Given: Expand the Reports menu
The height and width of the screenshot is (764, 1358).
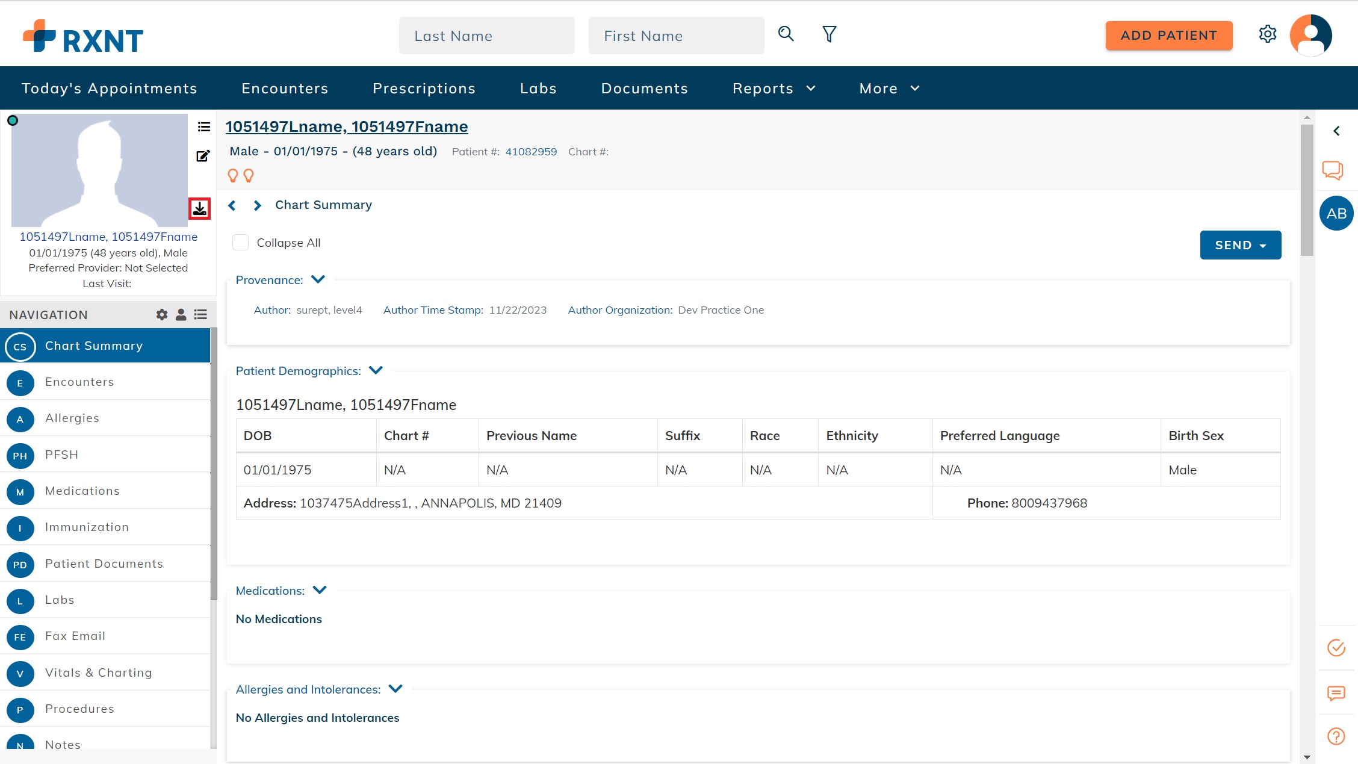Looking at the screenshot, I should pos(774,89).
